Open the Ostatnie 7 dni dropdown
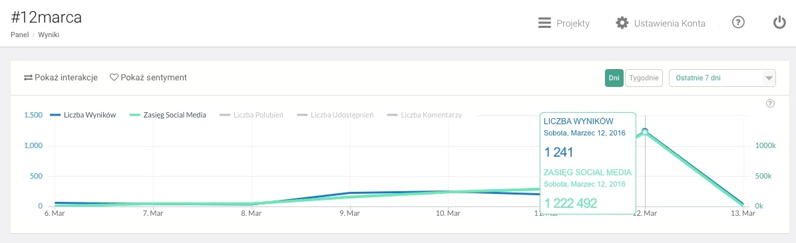The height and width of the screenshot is (243, 796). pyautogui.click(x=722, y=78)
